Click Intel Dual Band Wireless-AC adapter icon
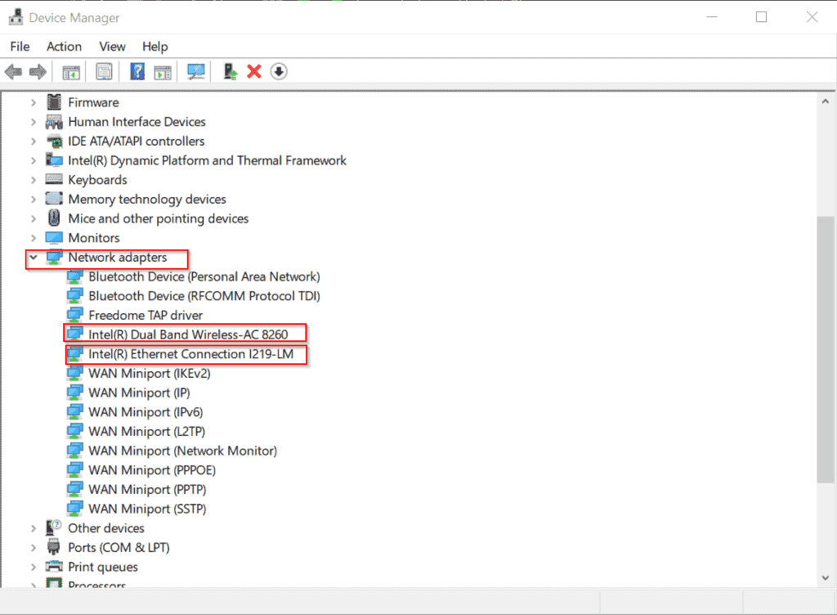The width and height of the screenshot is (837, 615). (x=74, y=334)
